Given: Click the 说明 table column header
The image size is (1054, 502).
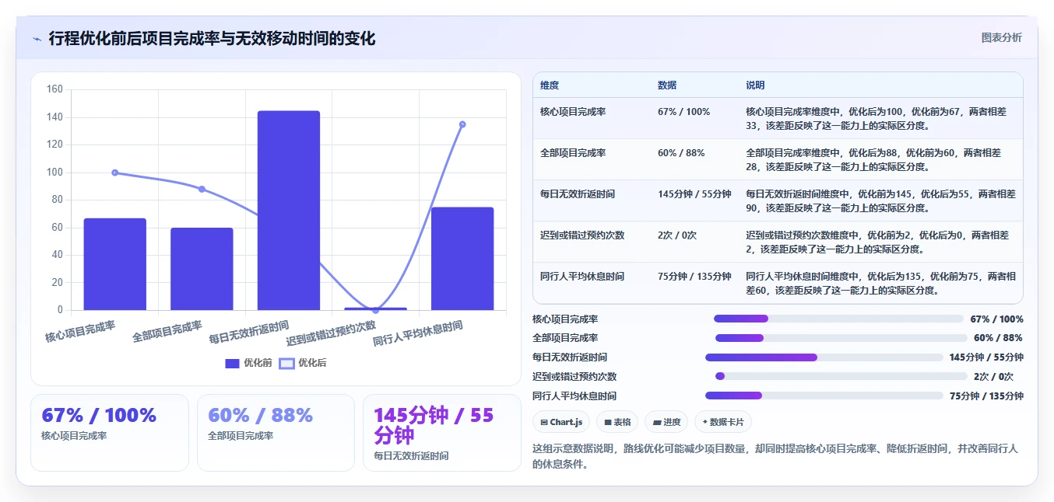Looking at the screenshot, I should pos(755,85).
